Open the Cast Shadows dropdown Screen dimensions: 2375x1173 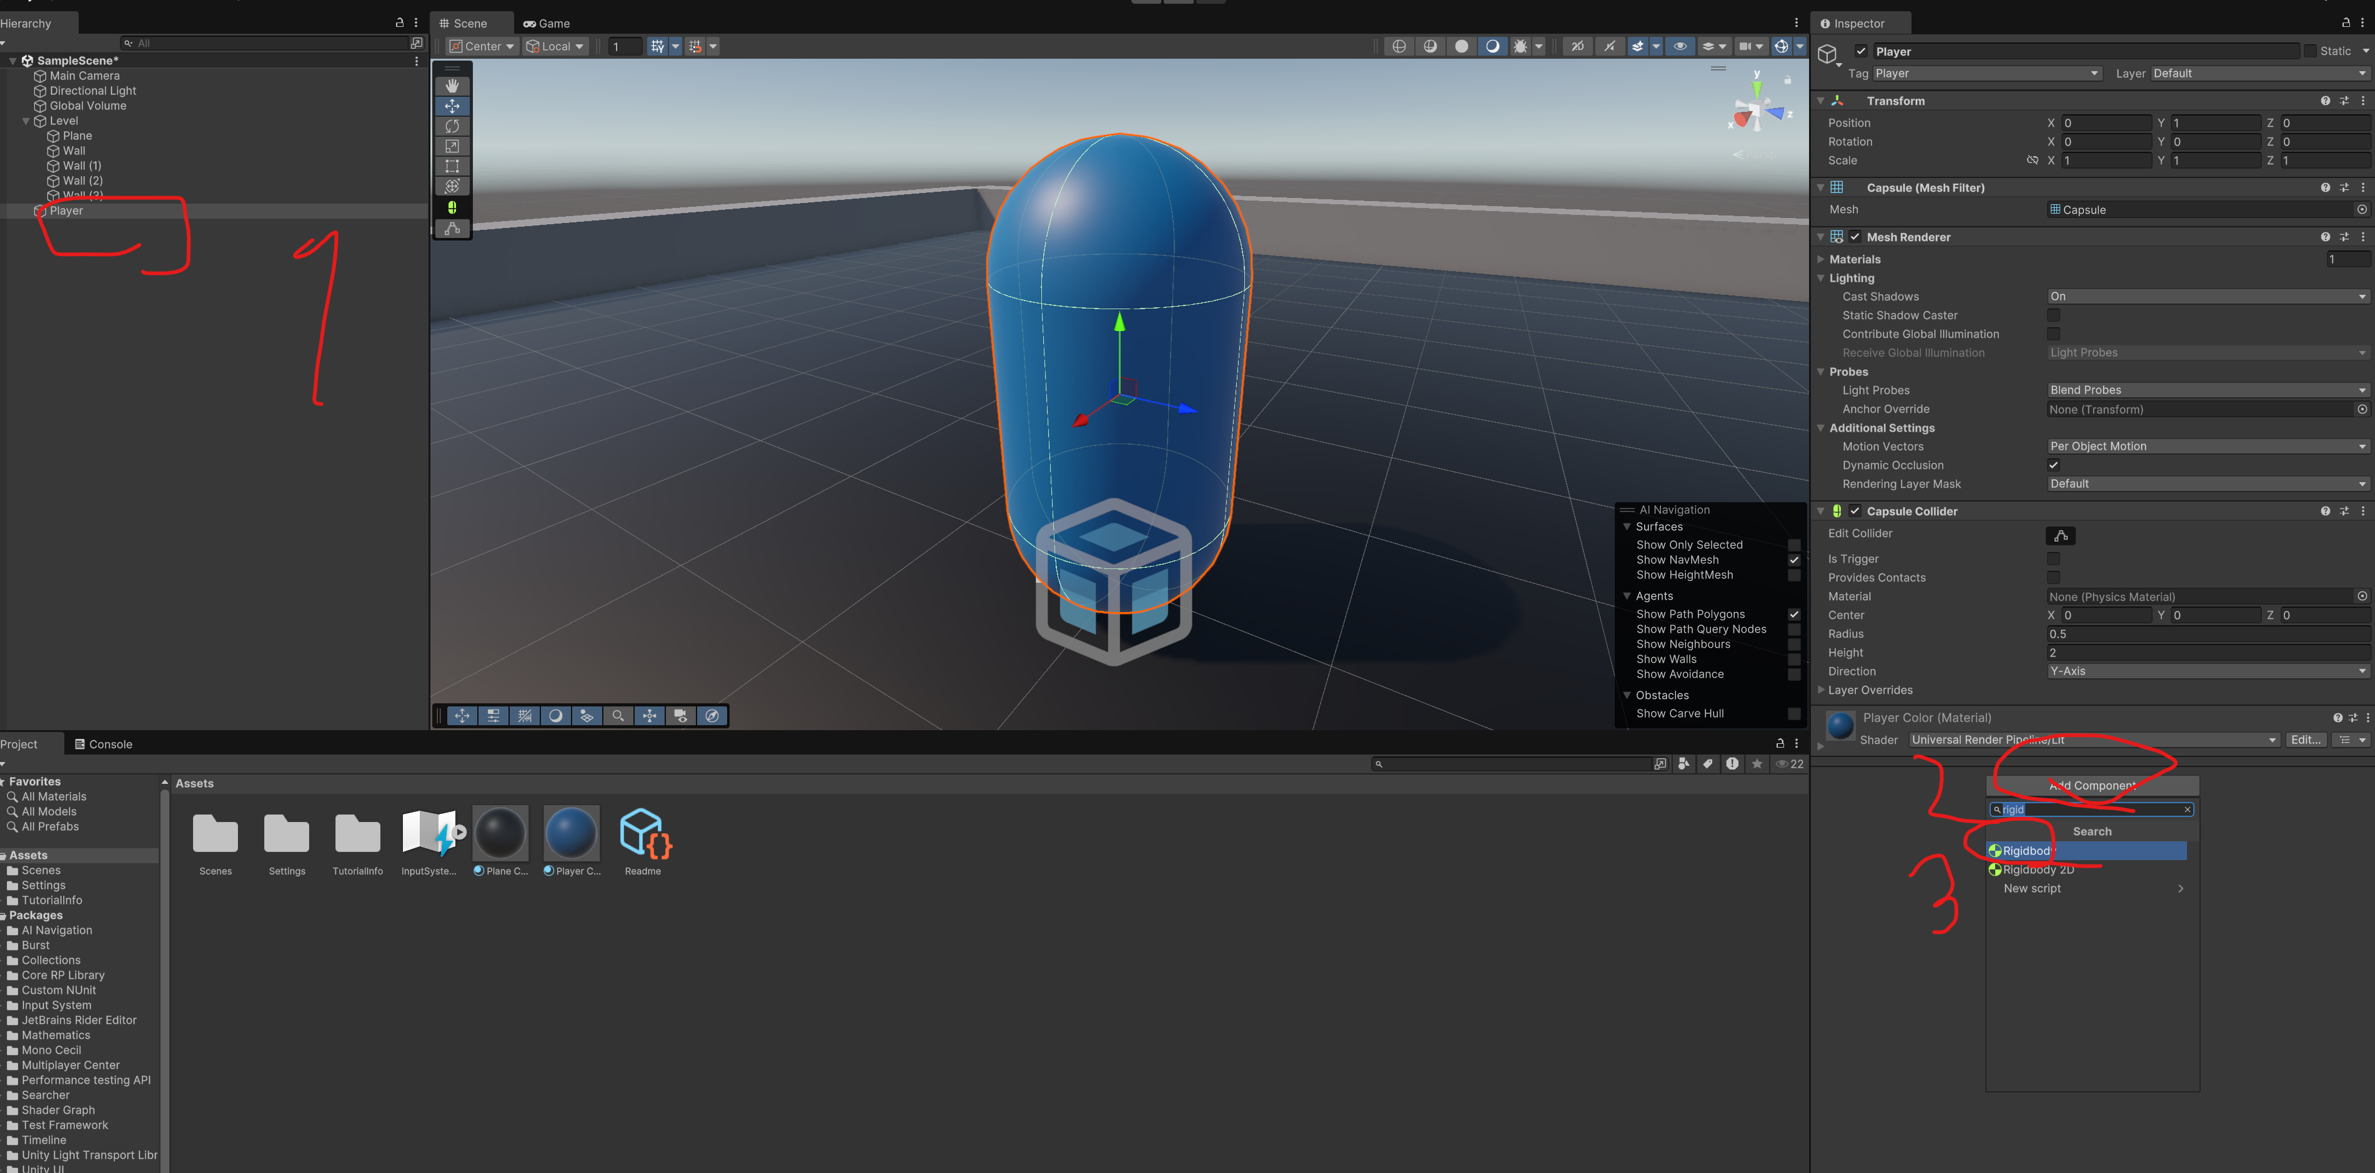(x=2206, y=297)
